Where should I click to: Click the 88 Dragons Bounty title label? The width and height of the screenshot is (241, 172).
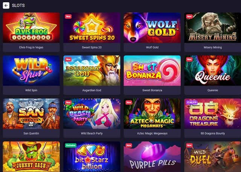pyautogui.click(x=212, y=133)
